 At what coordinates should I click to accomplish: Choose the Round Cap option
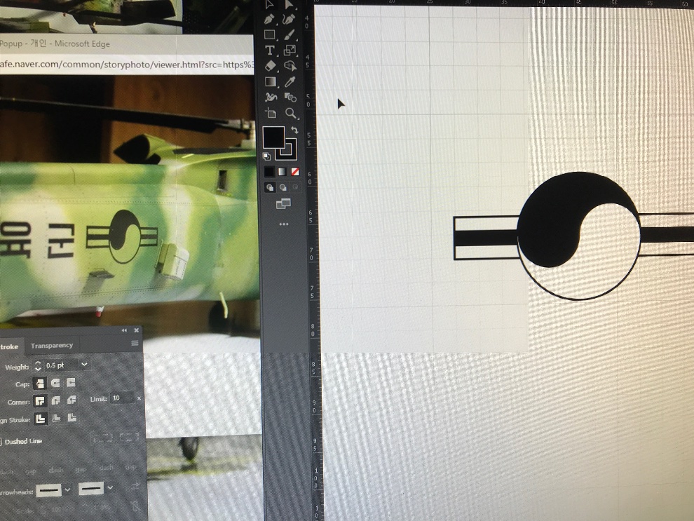coord(55,383)
